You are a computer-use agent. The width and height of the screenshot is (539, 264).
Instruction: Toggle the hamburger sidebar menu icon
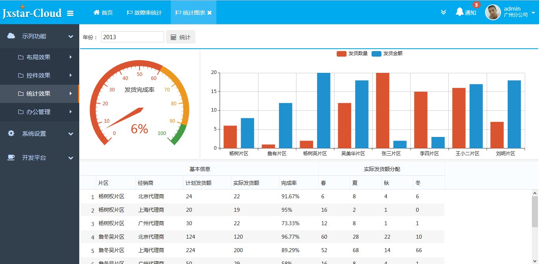70,13
